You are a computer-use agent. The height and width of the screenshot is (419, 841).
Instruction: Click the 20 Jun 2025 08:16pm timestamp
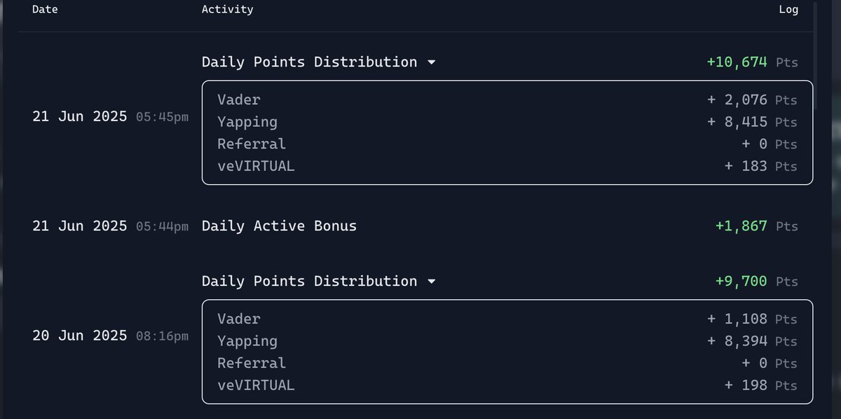click(x=110, y=336)
